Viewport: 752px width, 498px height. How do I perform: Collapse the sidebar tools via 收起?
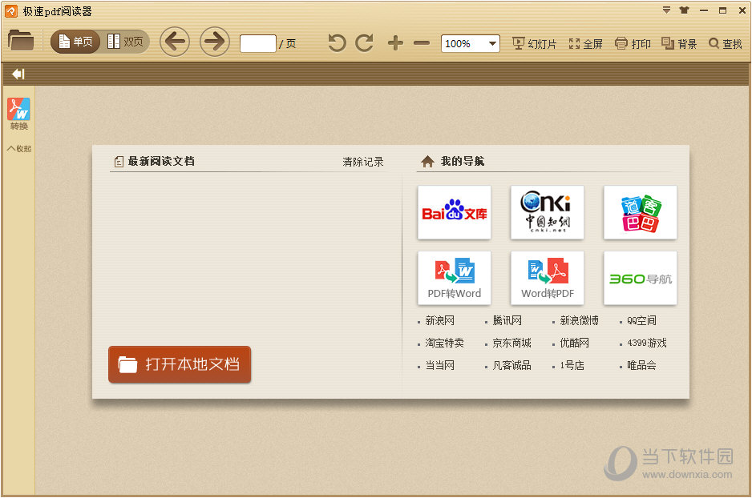coord(19,148)
